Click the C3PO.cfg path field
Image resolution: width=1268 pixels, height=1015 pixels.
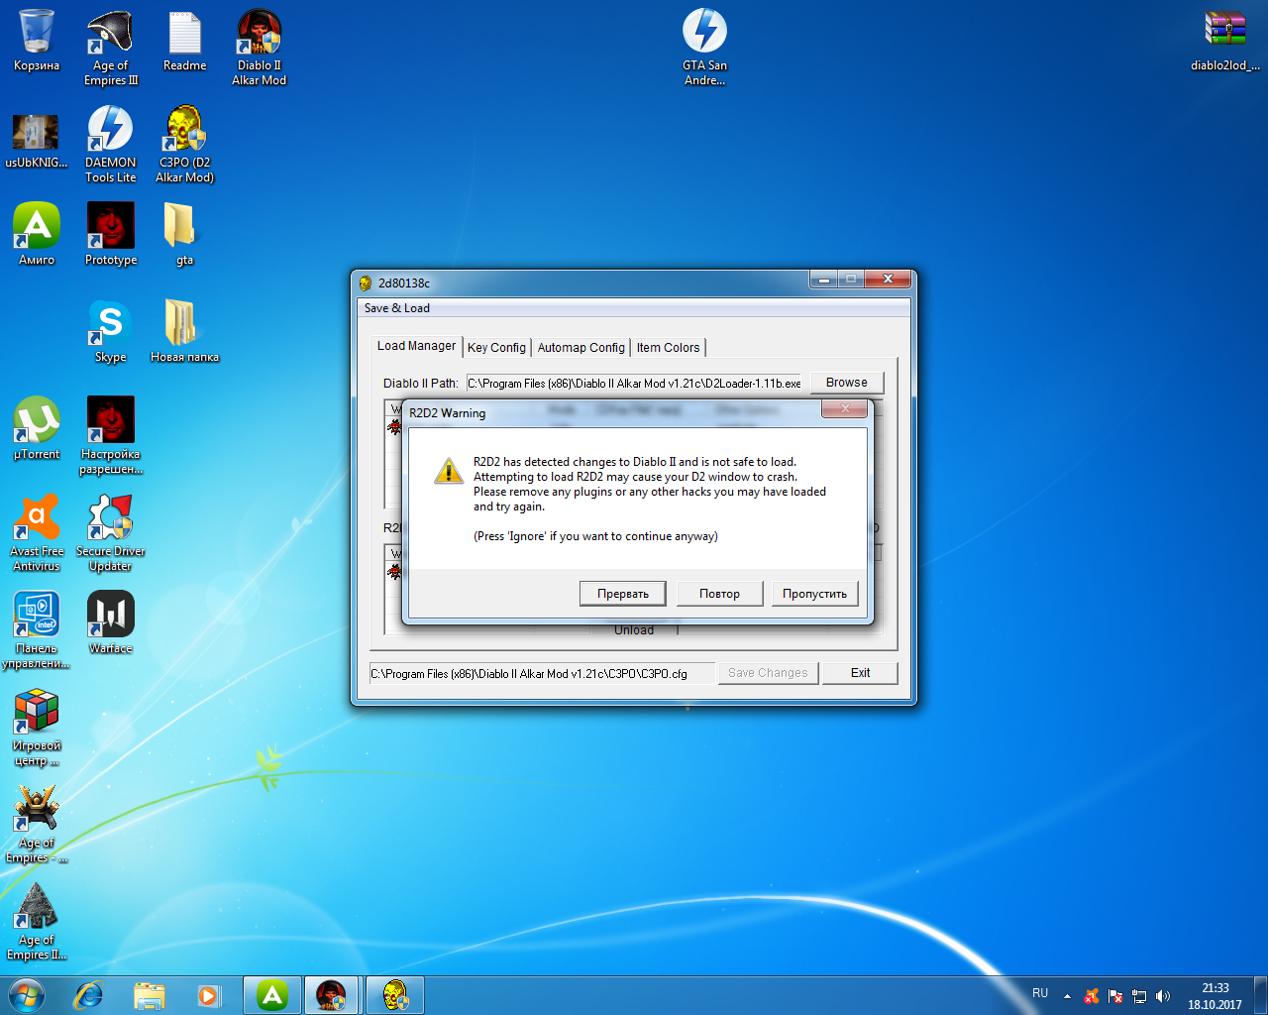tap(542, 674)
